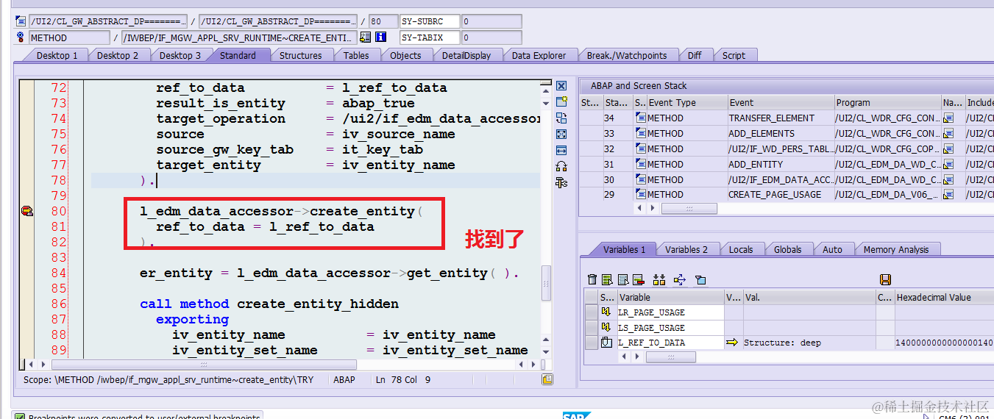Click navigate icon in stack row 31
Screen dimensions: 994x419
[x=948, y=164]
